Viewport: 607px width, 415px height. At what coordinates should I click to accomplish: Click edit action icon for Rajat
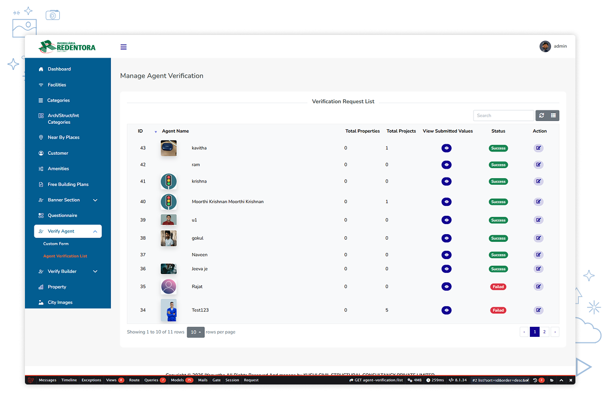point(538,287)
